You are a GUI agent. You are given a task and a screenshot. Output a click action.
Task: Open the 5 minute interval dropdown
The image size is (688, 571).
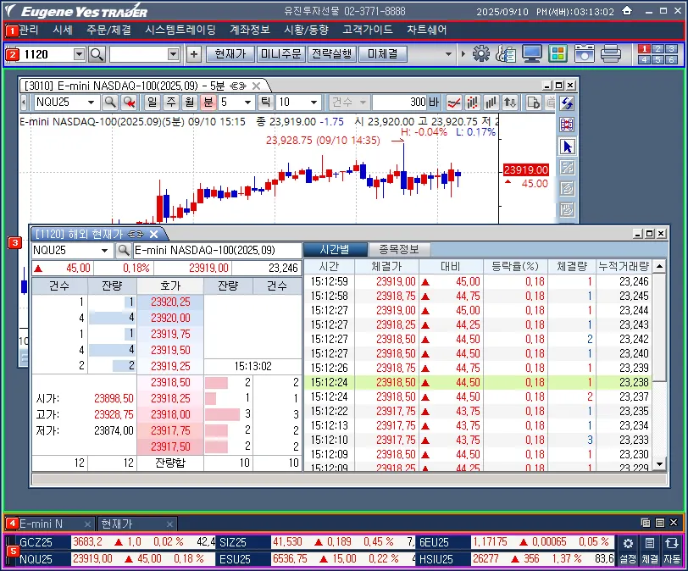247,103
